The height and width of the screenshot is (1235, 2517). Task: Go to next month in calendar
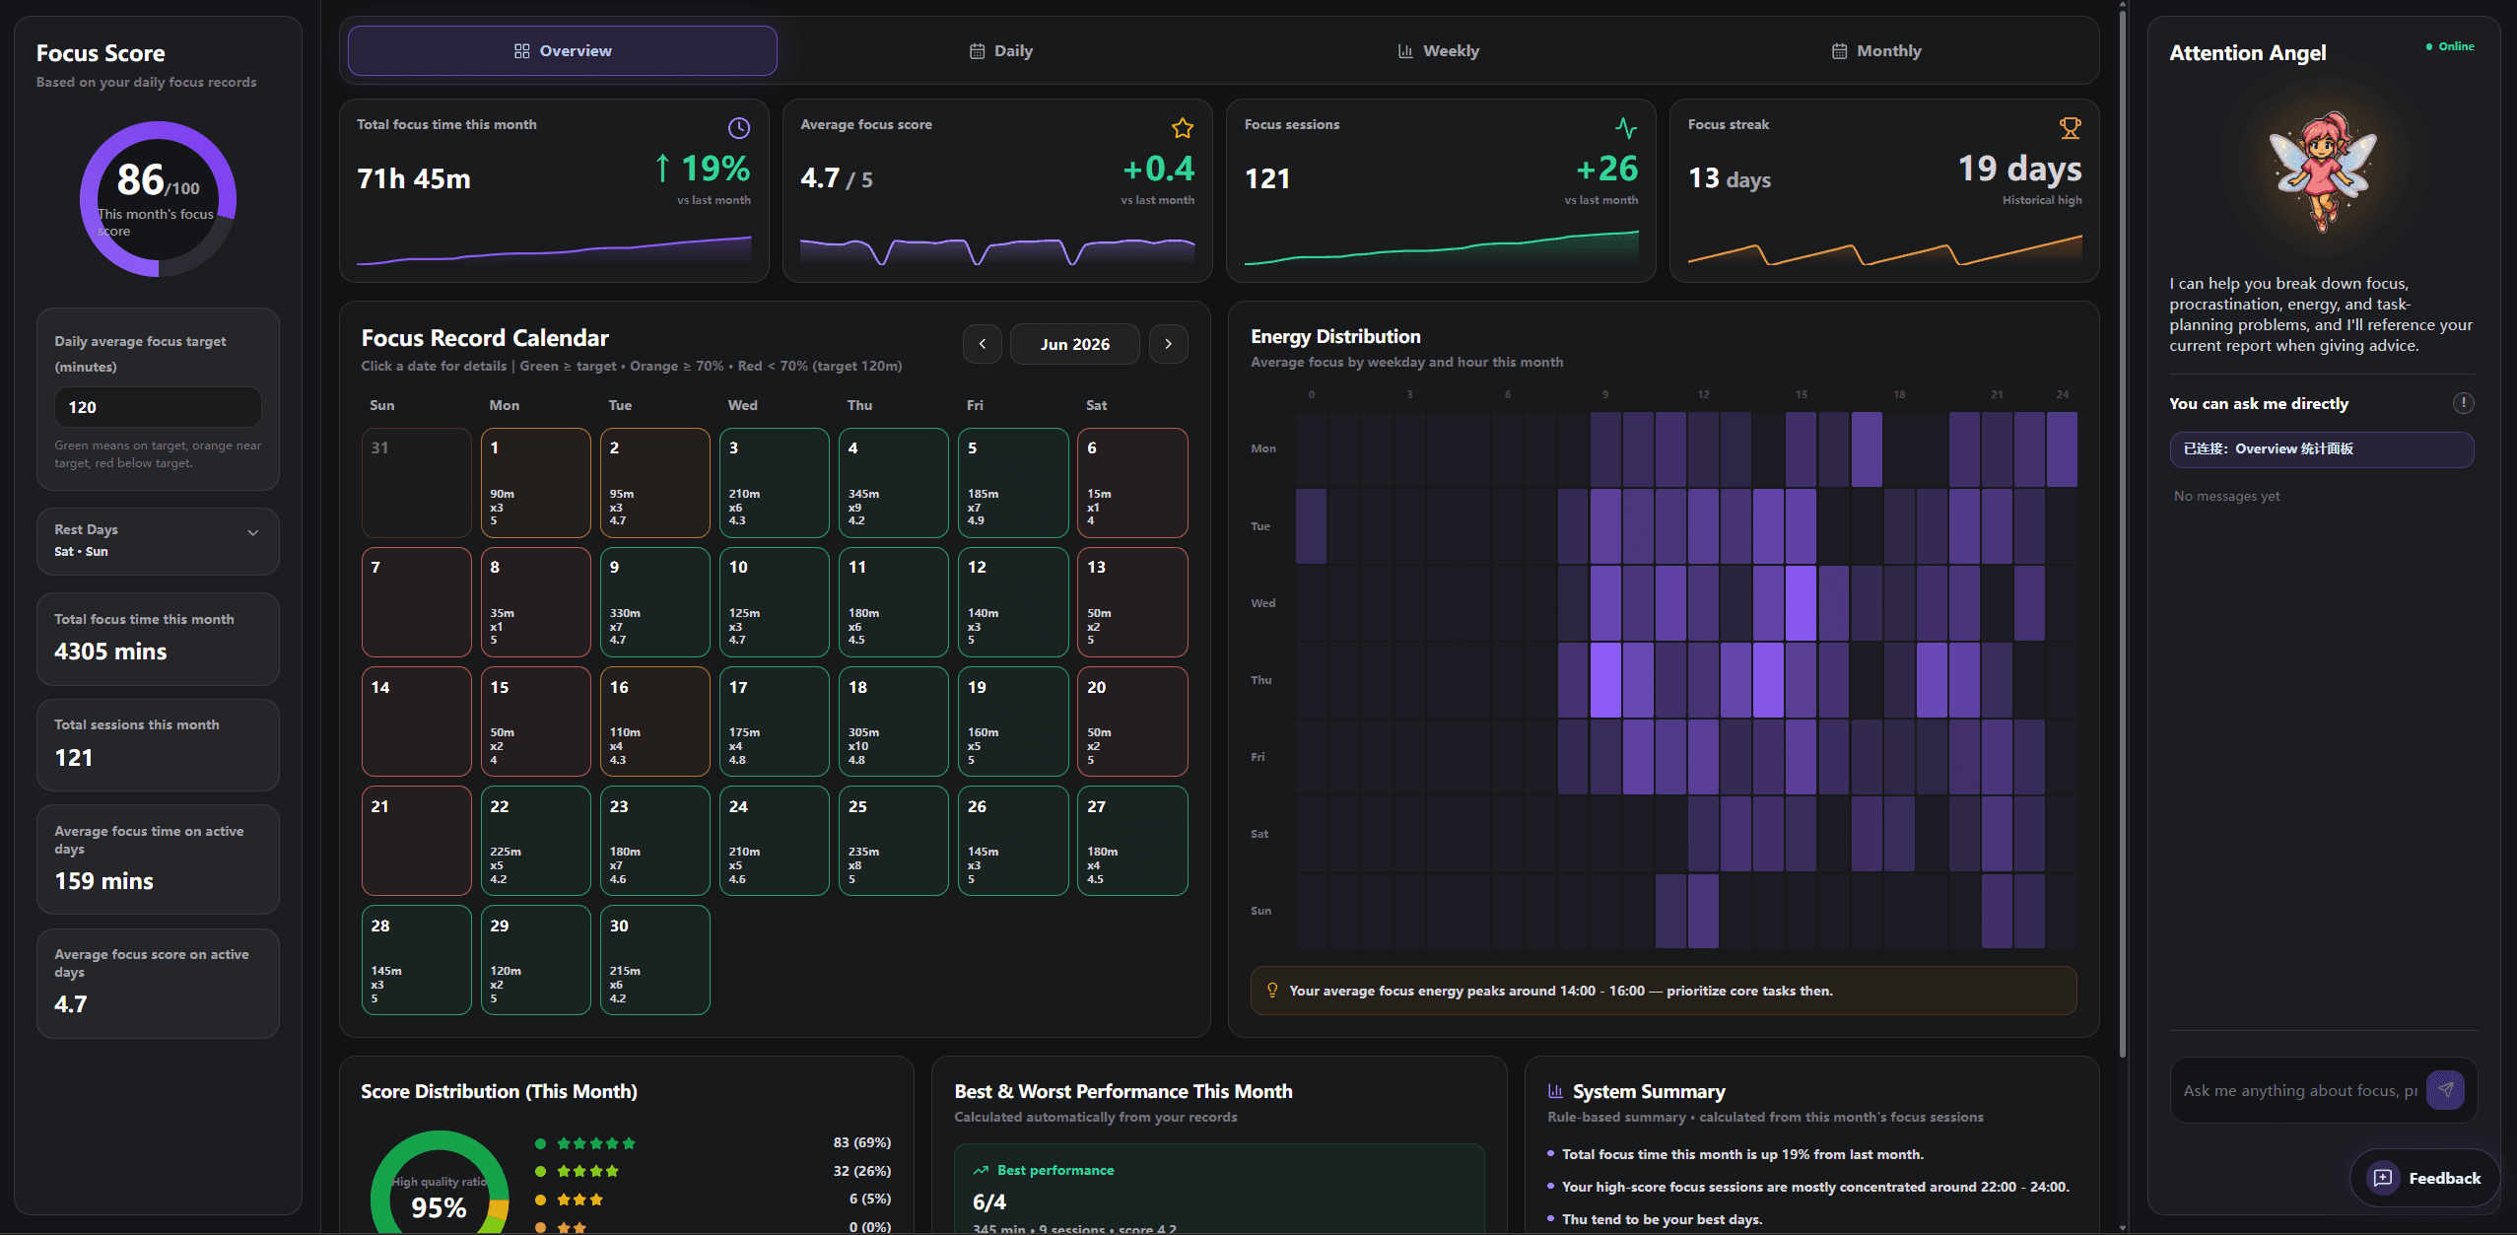1168,344
